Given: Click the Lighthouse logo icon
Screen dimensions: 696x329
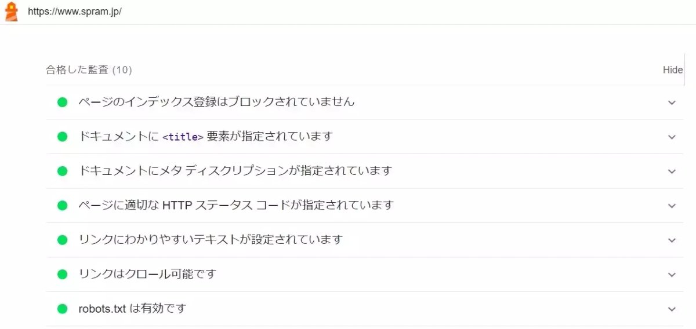Looking at the screenshot, I should [11, 12].
